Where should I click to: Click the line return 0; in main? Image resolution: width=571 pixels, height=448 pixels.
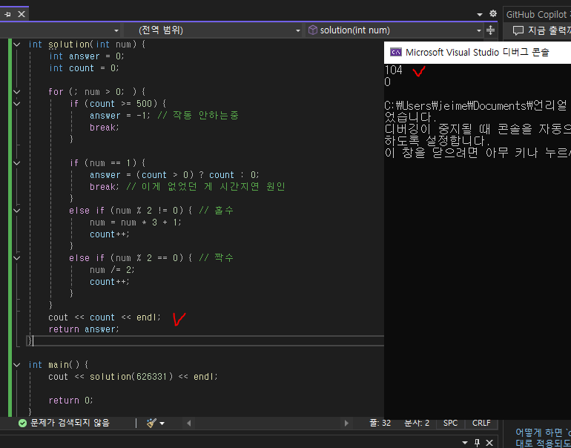(x=70, y=401)
